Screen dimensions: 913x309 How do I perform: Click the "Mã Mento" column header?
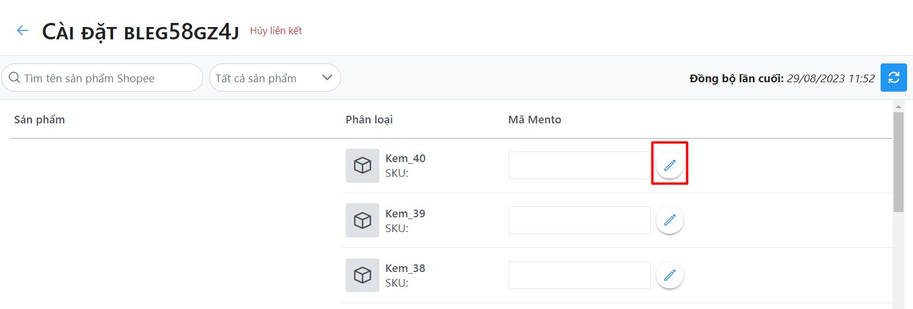point(535,120)
